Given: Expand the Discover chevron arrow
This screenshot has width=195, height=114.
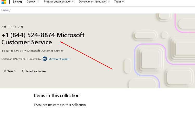Looking at the screenshot, I should [38, 2].
